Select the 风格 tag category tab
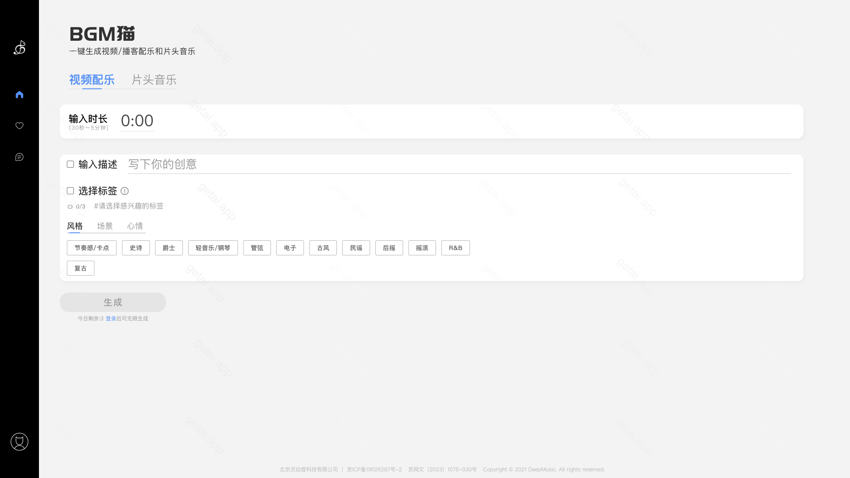Viewport: 850px width, 478px height. tap(75, 226)
